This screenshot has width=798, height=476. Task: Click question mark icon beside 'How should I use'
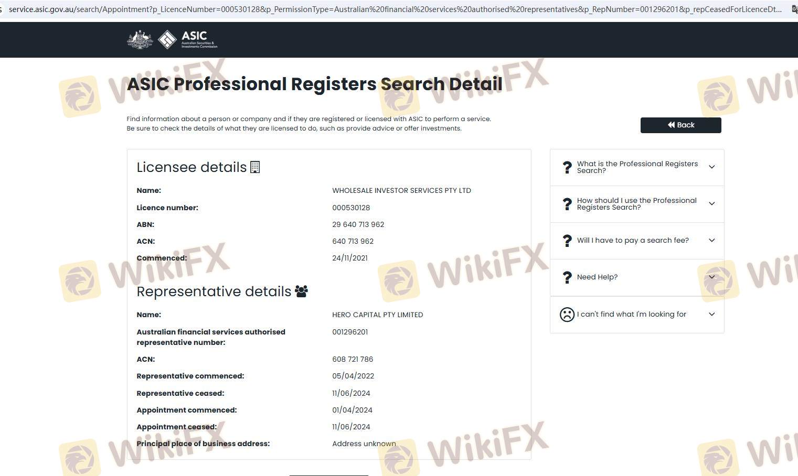click(x=567, y=204)
